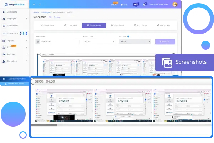Click the Home breadcrumb link

pos(36,12)
